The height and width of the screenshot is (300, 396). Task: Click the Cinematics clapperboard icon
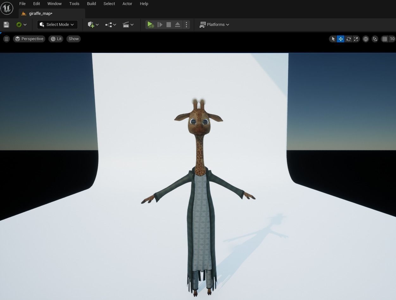tap(126, 25)
